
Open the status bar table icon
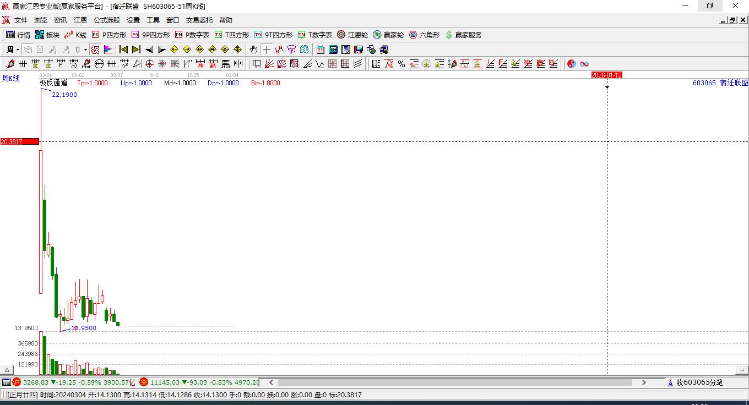[x=6, y=382]
